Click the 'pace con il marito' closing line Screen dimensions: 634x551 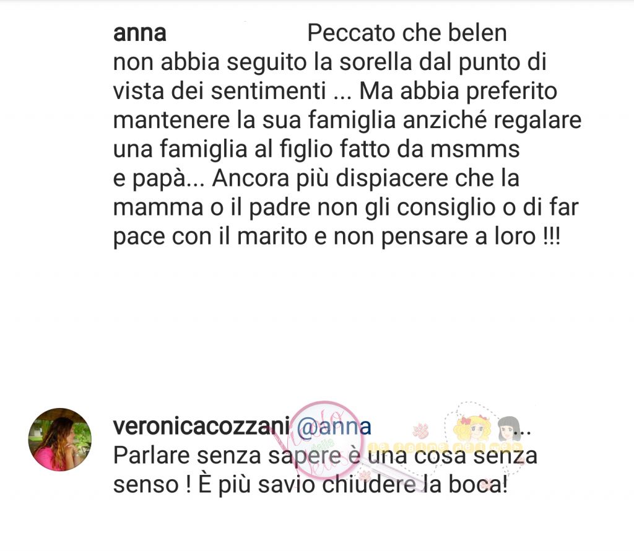click(337, 236)
